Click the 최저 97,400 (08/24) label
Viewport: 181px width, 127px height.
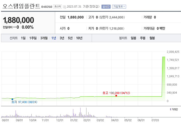pos(24,102)
